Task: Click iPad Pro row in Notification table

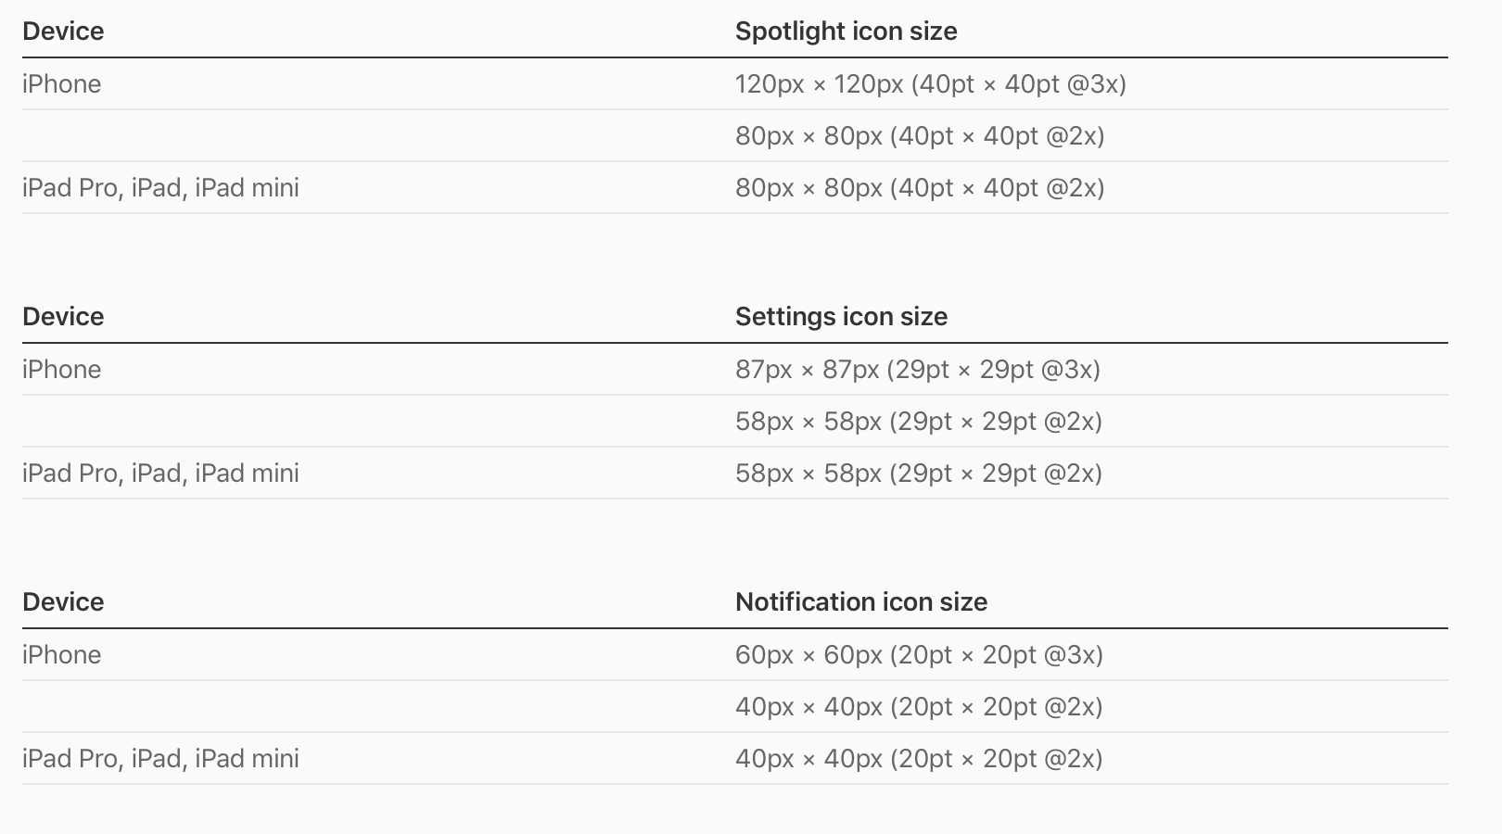Action: pos(160,759)
